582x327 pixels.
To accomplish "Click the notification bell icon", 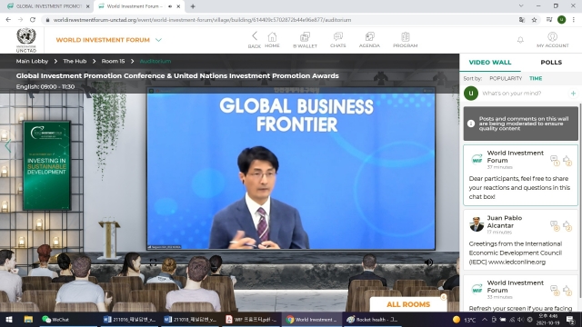I will tap(520, 40).
